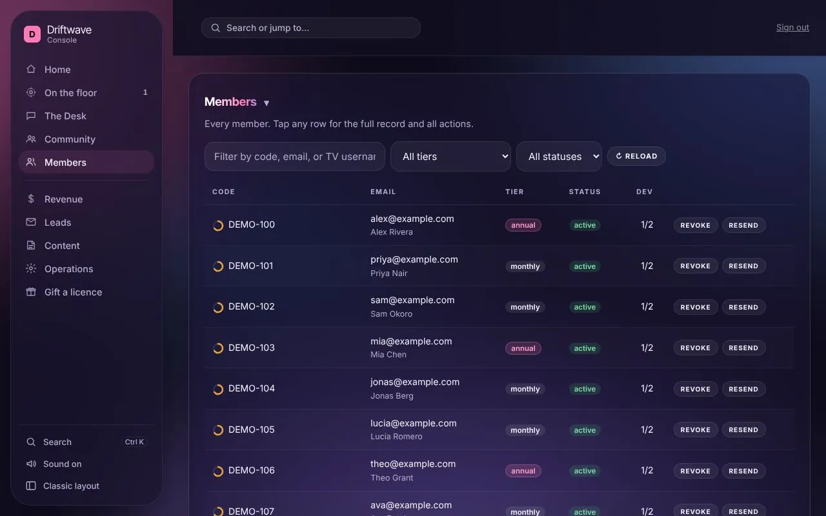The height and width of the screenshot is (516, 826).
Task: Click the Leads envelope icon
Action: click(31, 222)
